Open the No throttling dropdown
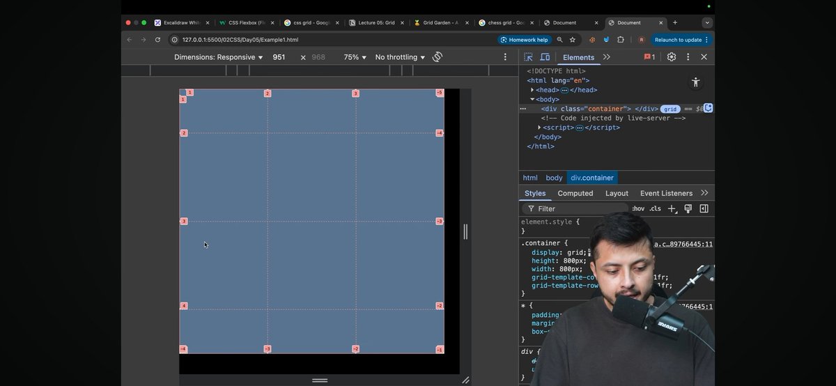 (x=400, y=57)
